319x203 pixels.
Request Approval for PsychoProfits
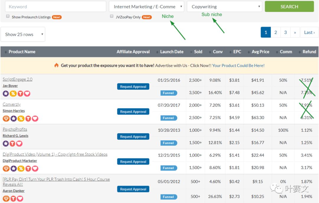(x=133, y=137)
